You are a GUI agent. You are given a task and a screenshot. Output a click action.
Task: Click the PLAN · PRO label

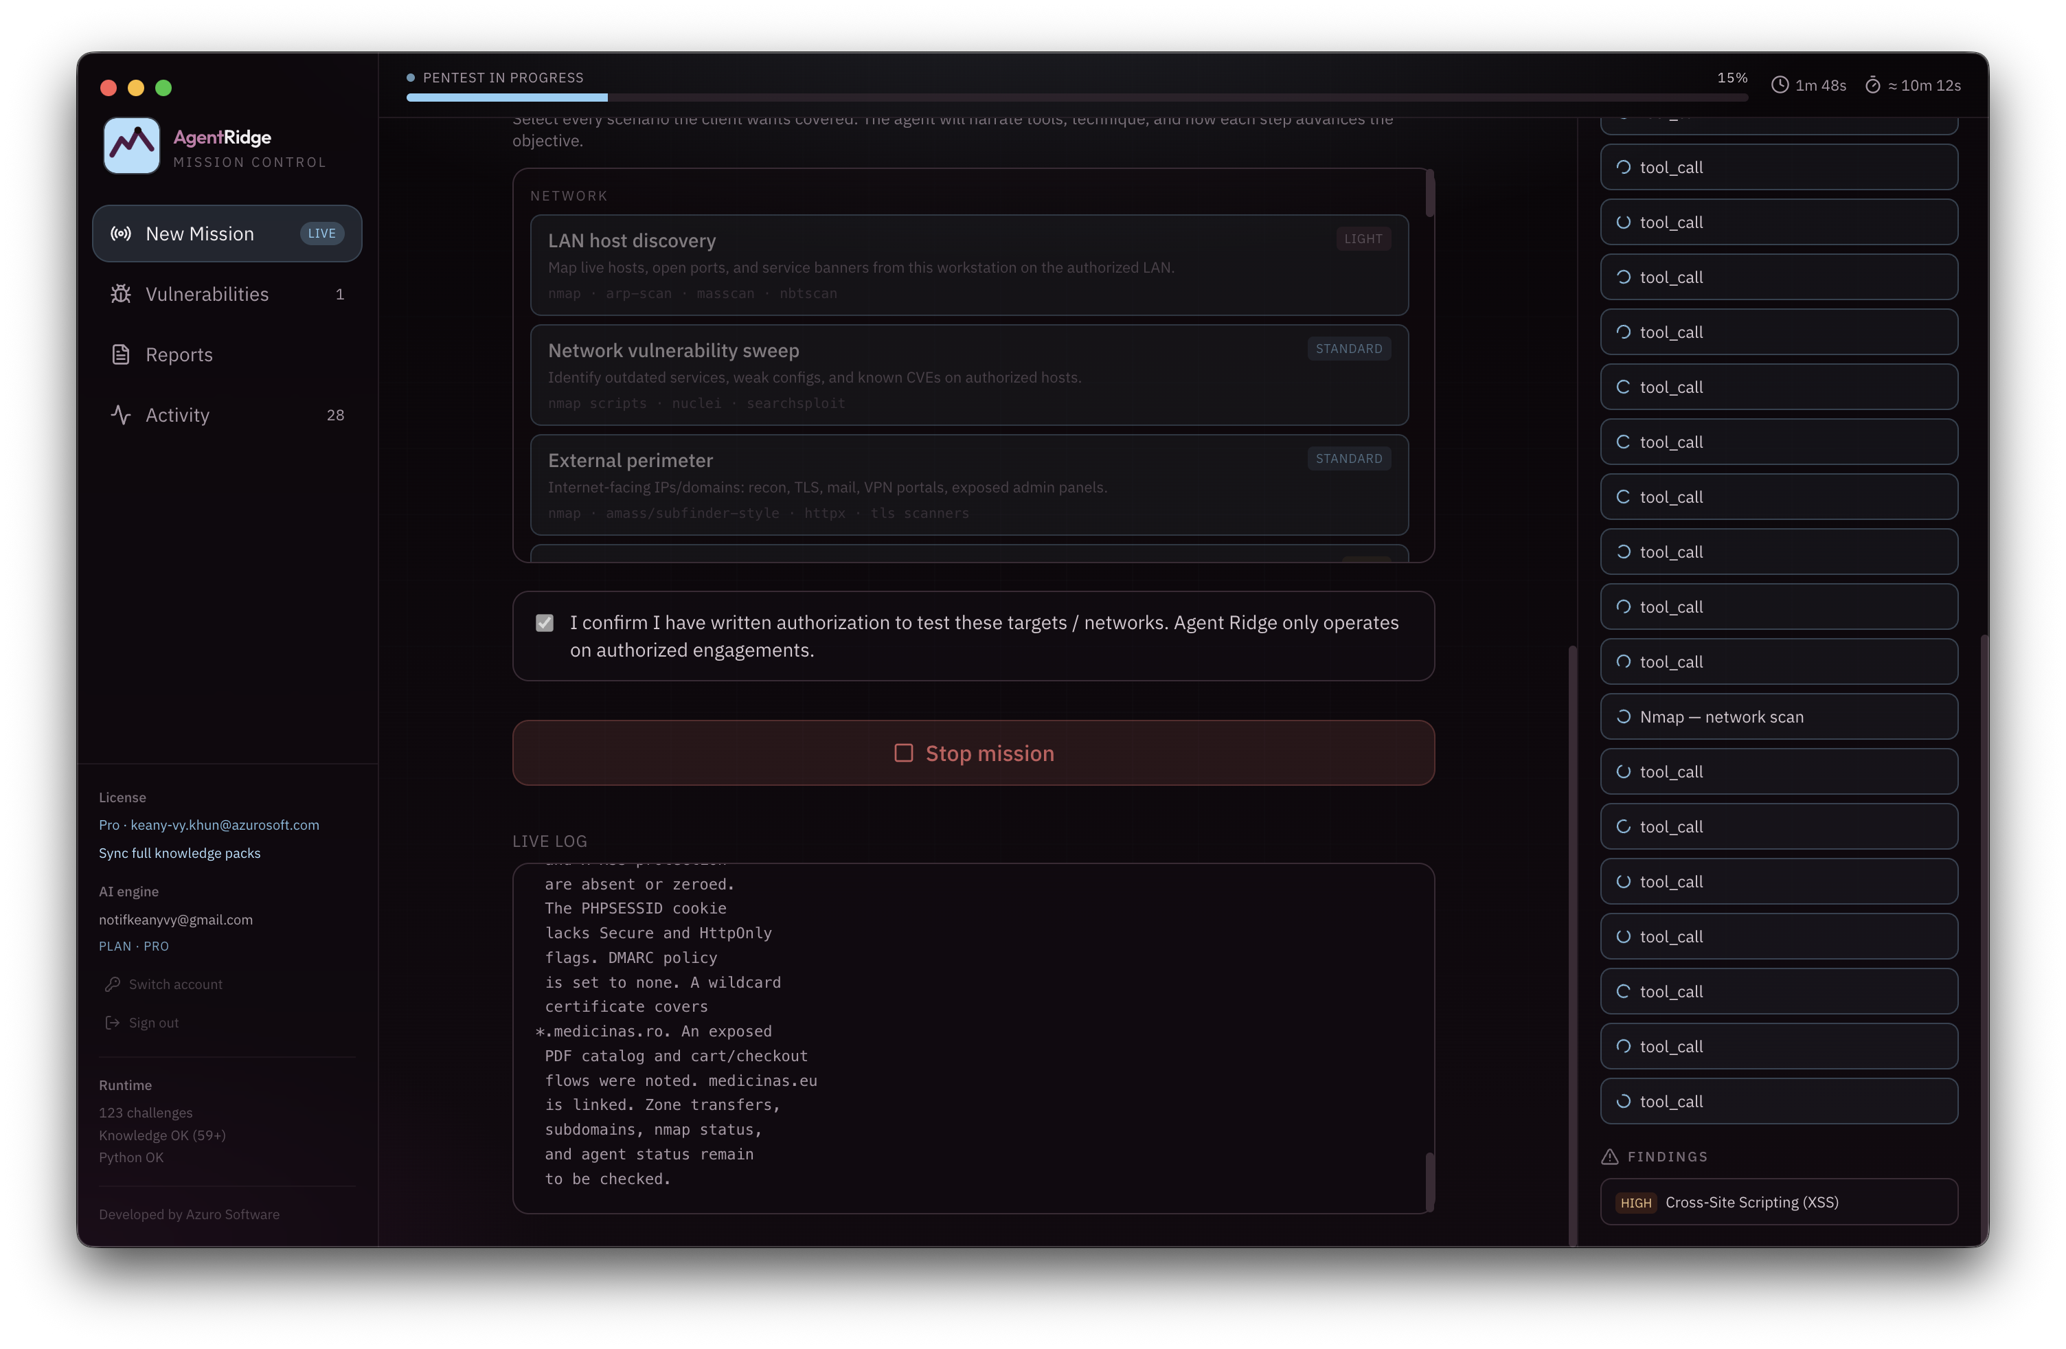(134, 945)
